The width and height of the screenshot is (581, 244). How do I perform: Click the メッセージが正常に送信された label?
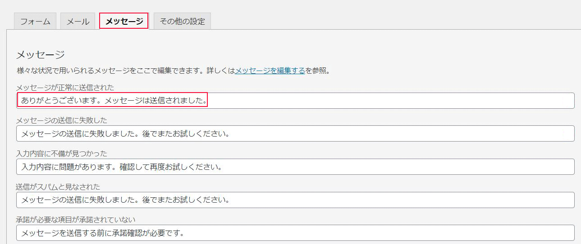pyautogui.click(x=65, y=87)
